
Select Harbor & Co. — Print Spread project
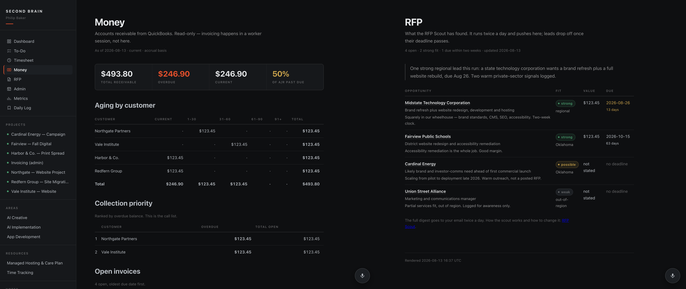coord(38,153)
